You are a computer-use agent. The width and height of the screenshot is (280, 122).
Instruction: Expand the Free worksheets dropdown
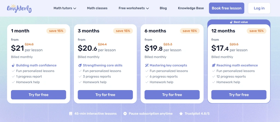coord(134,8)
